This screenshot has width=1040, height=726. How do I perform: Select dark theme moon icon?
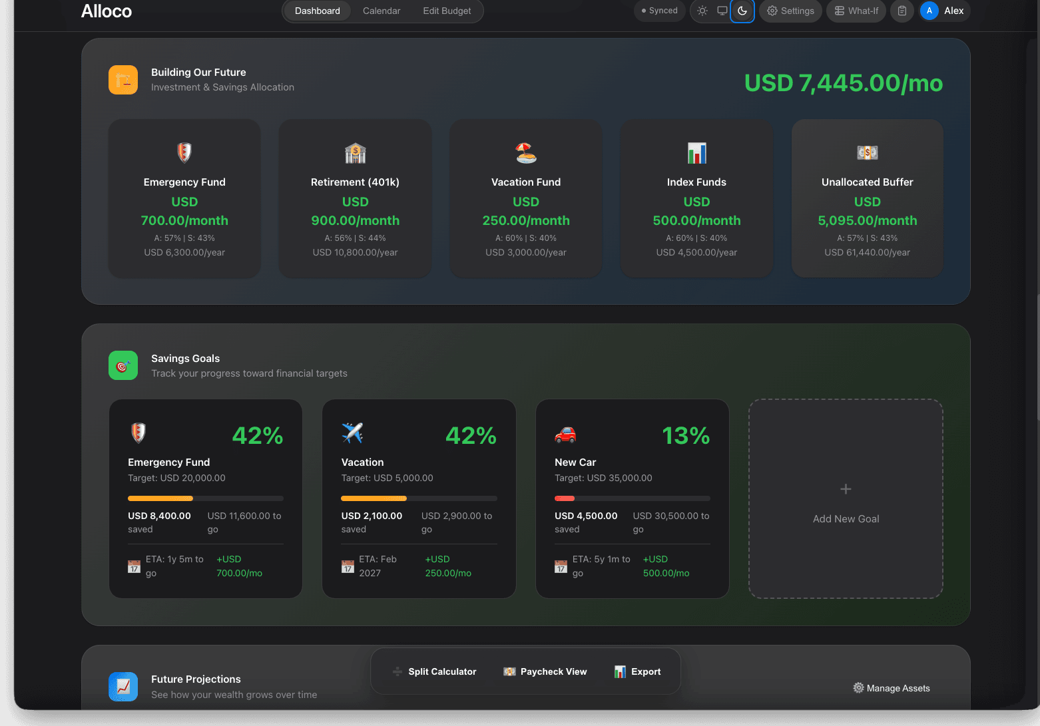point(742,11)
